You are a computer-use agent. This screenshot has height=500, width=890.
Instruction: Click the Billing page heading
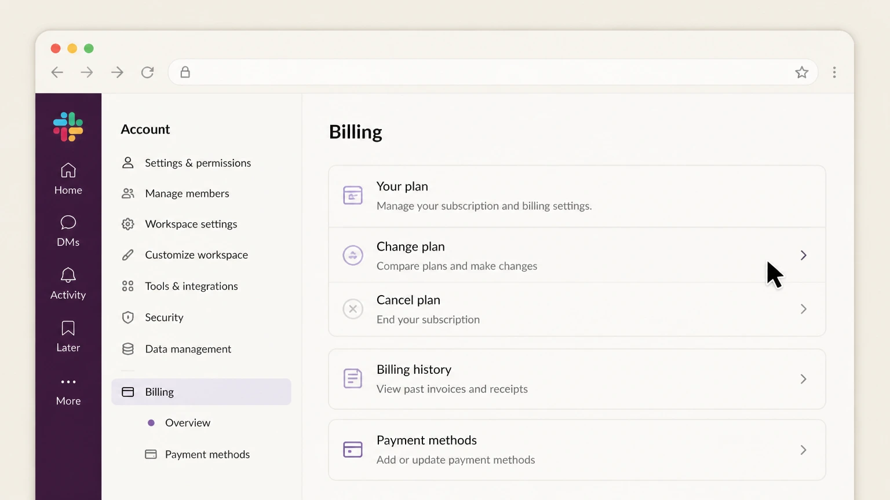(x=356, y=132)
